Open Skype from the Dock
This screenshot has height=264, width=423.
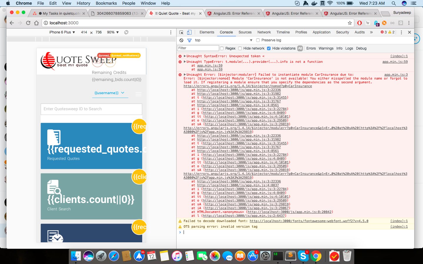pos(303,256)
